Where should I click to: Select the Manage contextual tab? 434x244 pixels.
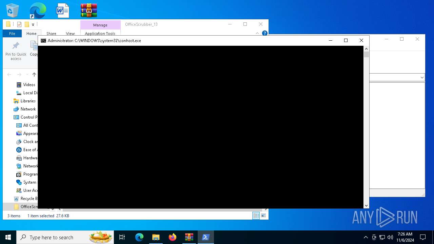click(x=100, y=25)
